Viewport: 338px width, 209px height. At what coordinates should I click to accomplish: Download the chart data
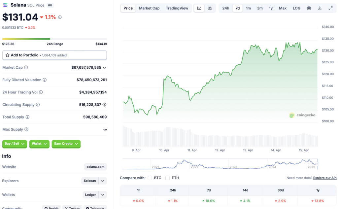click(x=320, y=8)
